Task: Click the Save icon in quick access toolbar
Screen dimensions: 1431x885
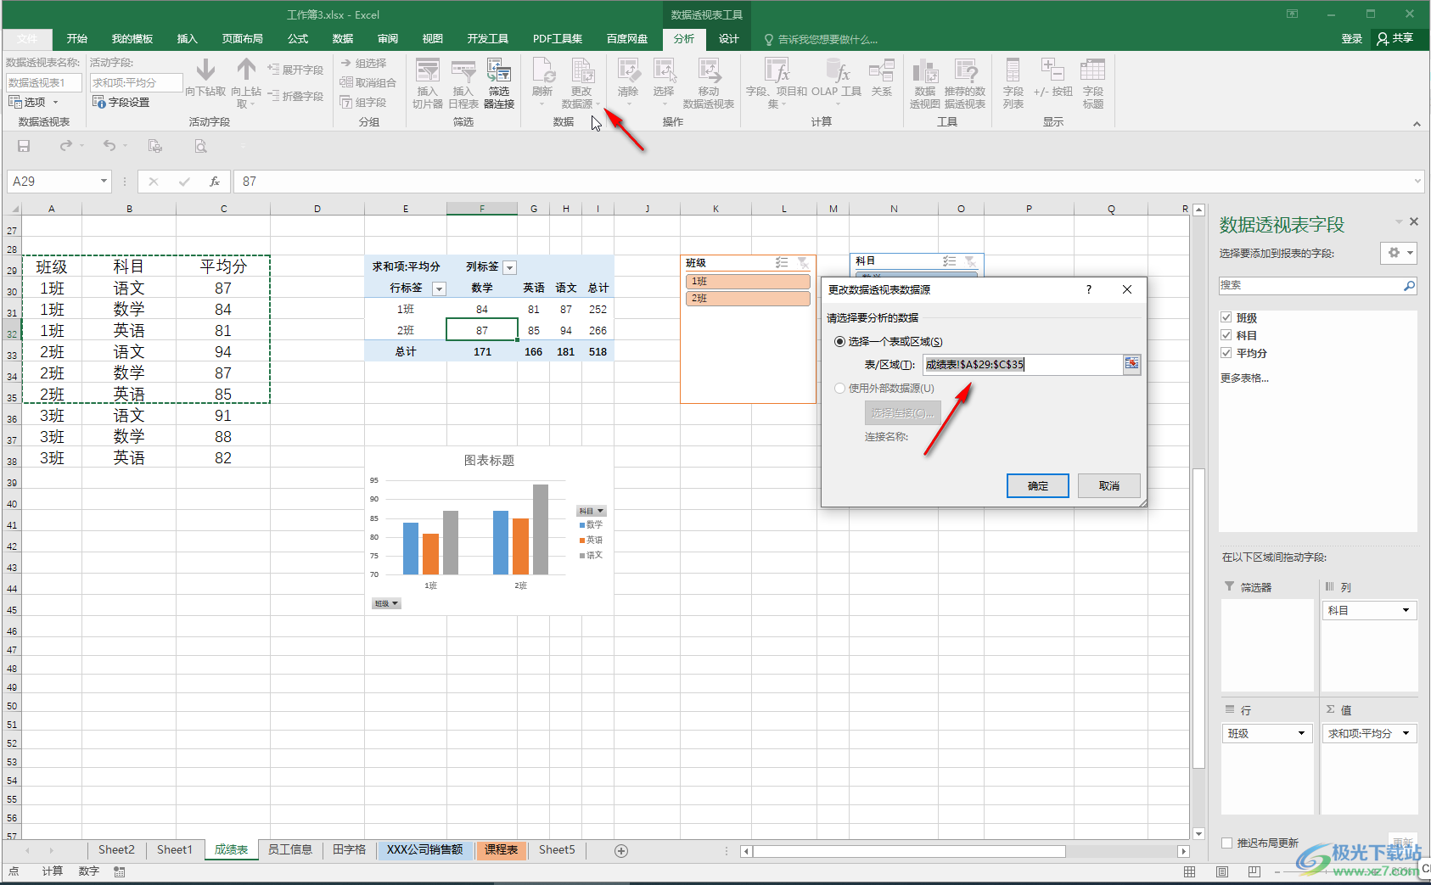Action: tap(24, 146)
